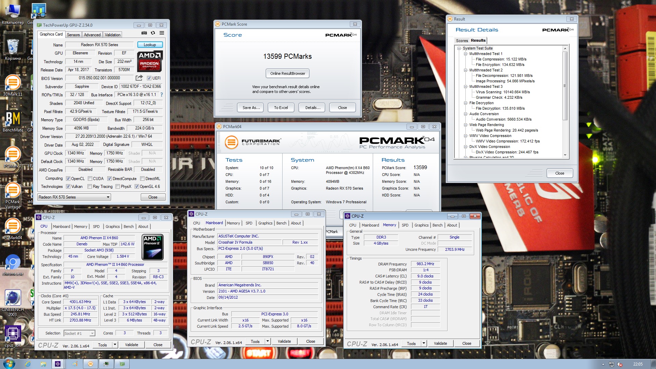Viewport: 656px width, 369px height.
Task: Click the Online ResultBrowser button
Action: 287,73
